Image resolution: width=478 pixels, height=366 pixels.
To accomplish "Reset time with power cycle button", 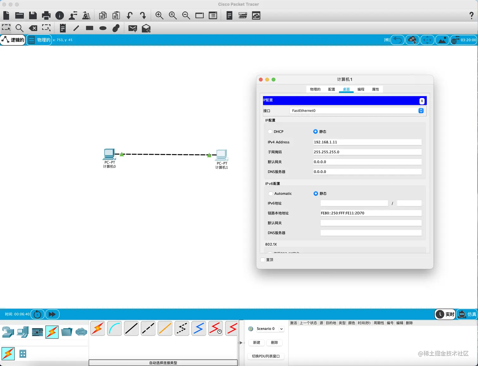I will (37, 314).
